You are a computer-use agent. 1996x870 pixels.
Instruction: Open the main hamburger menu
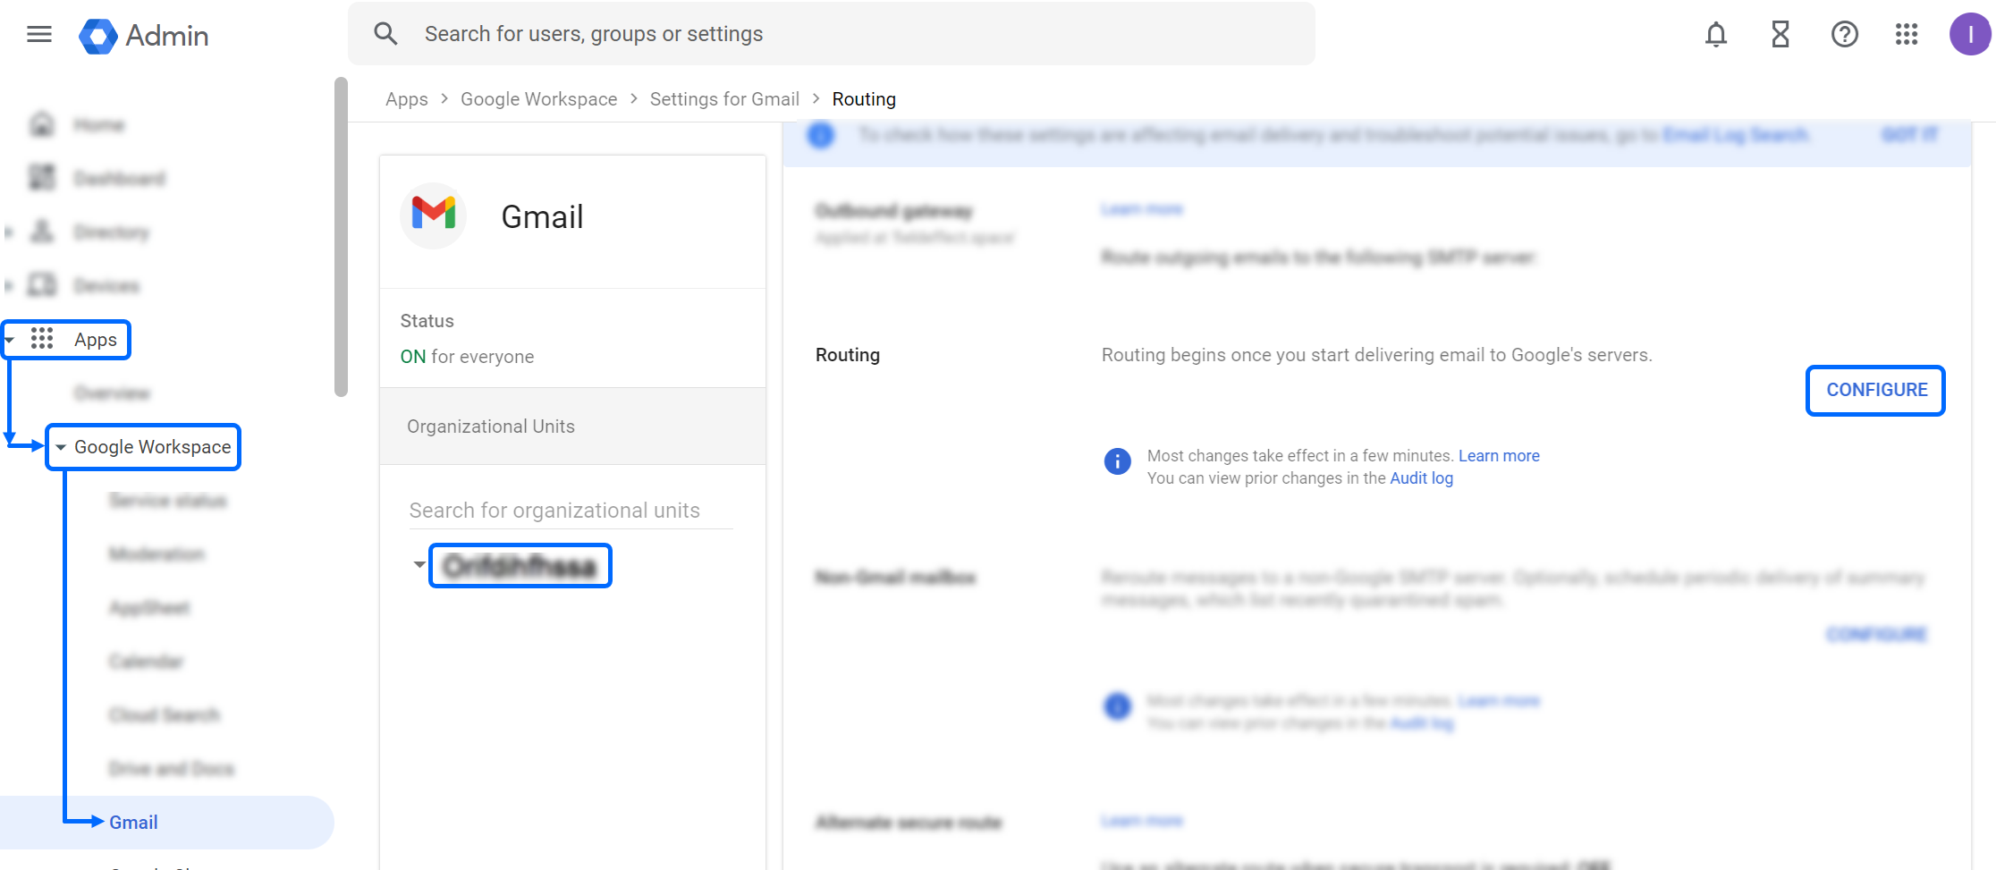39,35
